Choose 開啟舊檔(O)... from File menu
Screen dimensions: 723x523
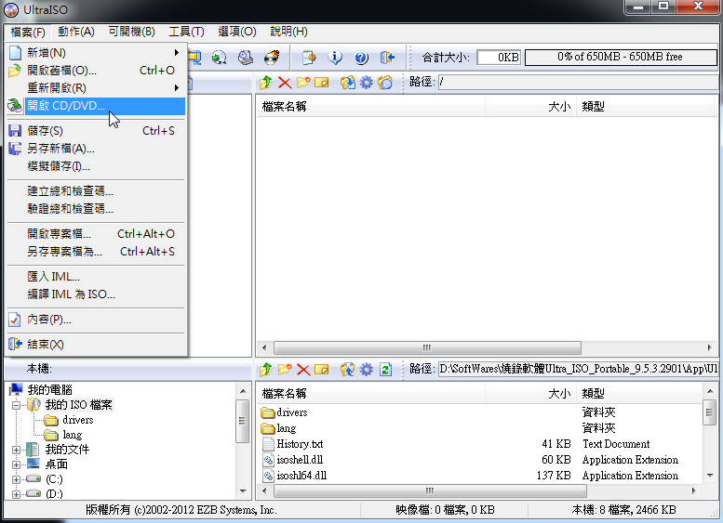pos(96,71)
